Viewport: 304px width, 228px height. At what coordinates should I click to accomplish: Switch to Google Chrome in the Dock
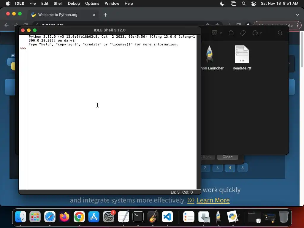point(79,216)
